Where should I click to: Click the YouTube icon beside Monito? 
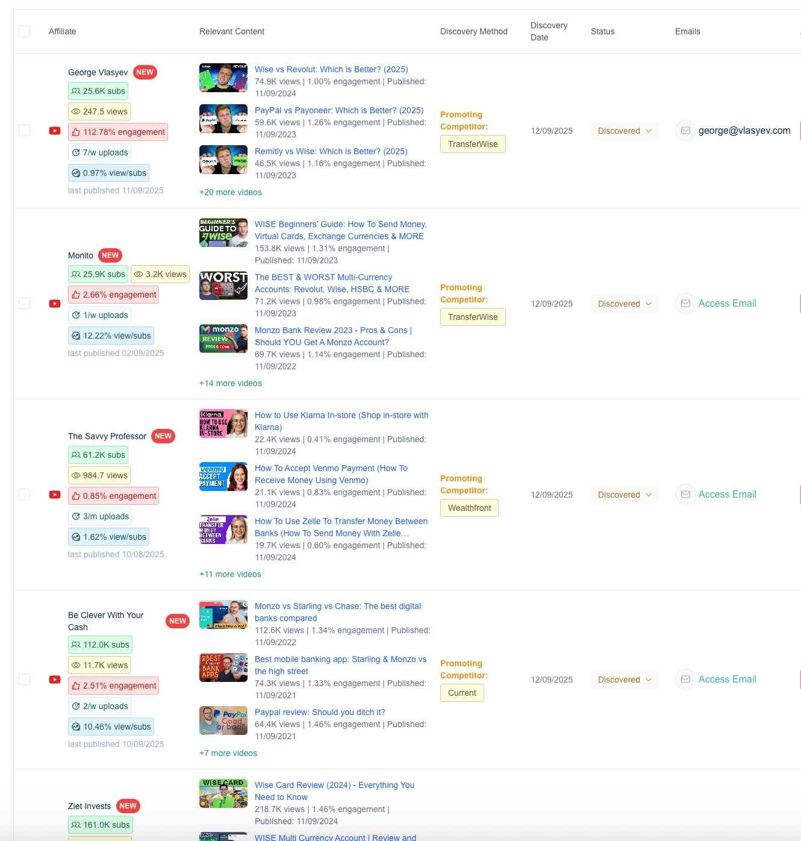(x=55, y=304)
